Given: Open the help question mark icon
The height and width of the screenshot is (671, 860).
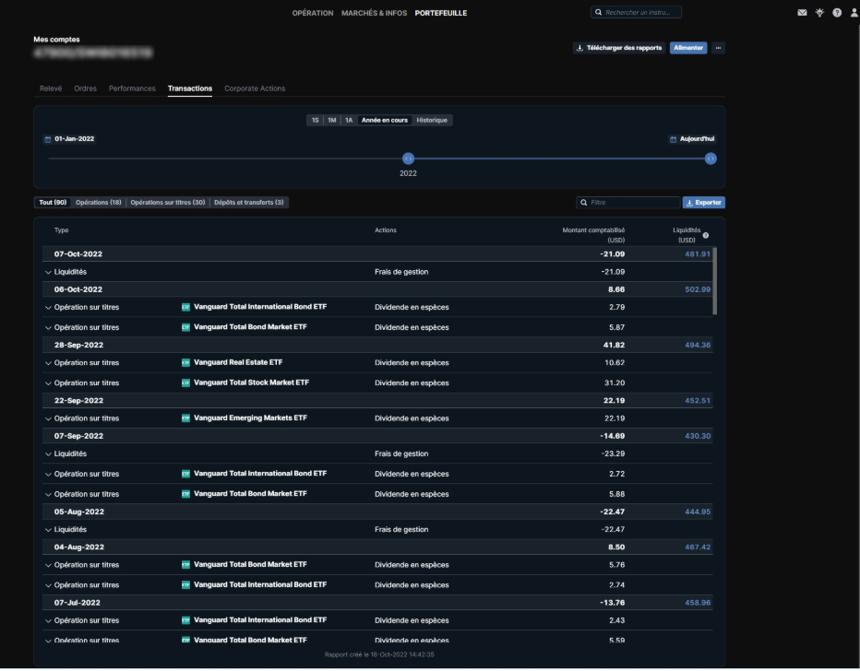Looking at the screenshot, I should tap(837, 13).
